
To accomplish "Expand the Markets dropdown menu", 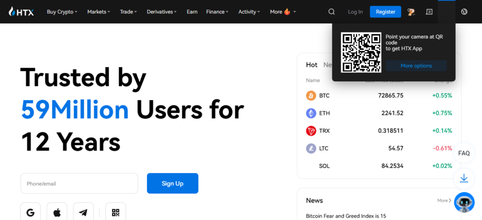I will click(x=99, y=12).
